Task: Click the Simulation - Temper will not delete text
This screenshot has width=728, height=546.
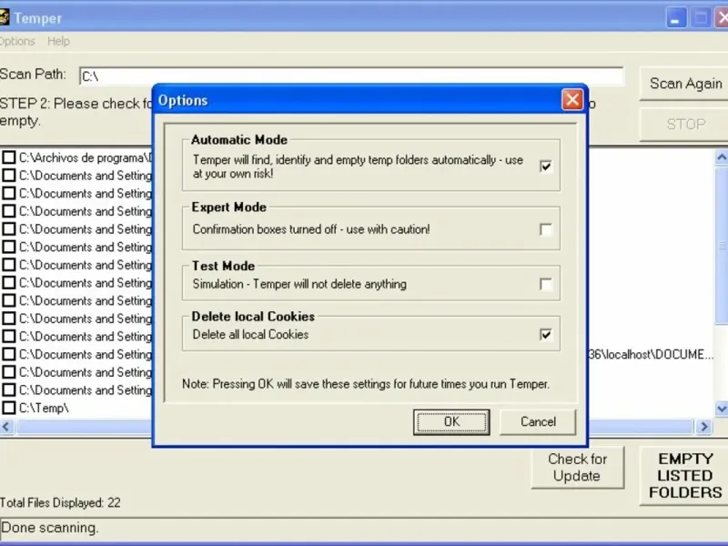Action: point(299,284)
